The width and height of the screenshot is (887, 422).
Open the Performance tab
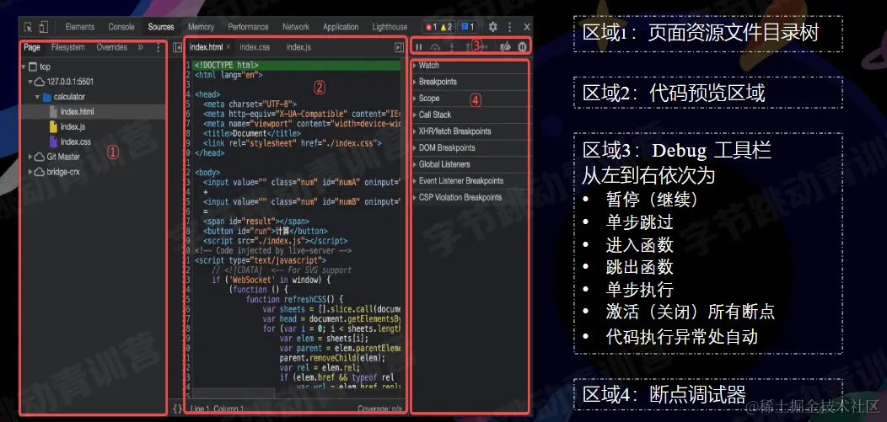249,27
